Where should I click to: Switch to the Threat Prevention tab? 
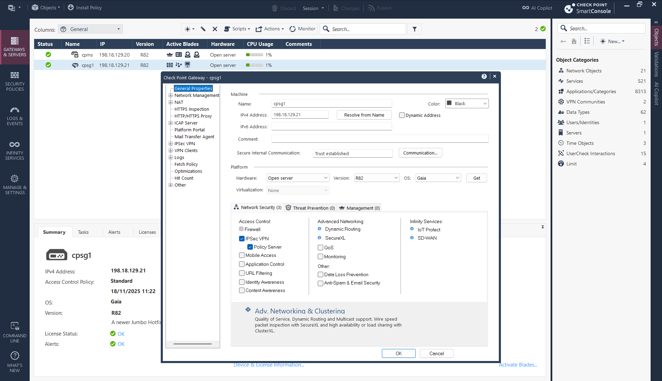tap(310, 208)
